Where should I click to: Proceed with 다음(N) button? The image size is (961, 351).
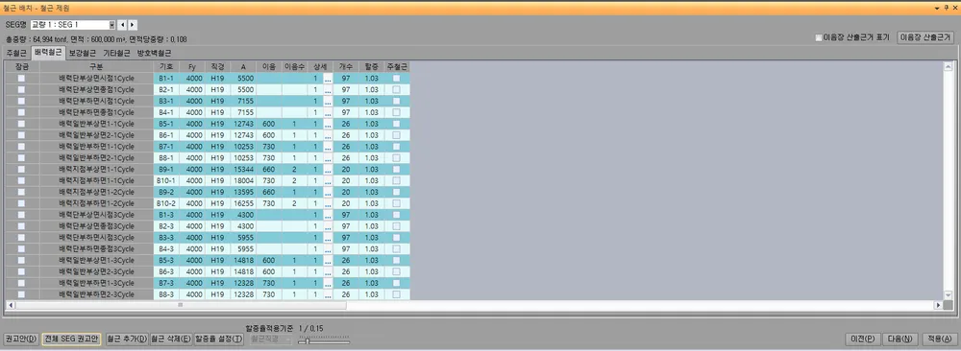pos(900,339)
